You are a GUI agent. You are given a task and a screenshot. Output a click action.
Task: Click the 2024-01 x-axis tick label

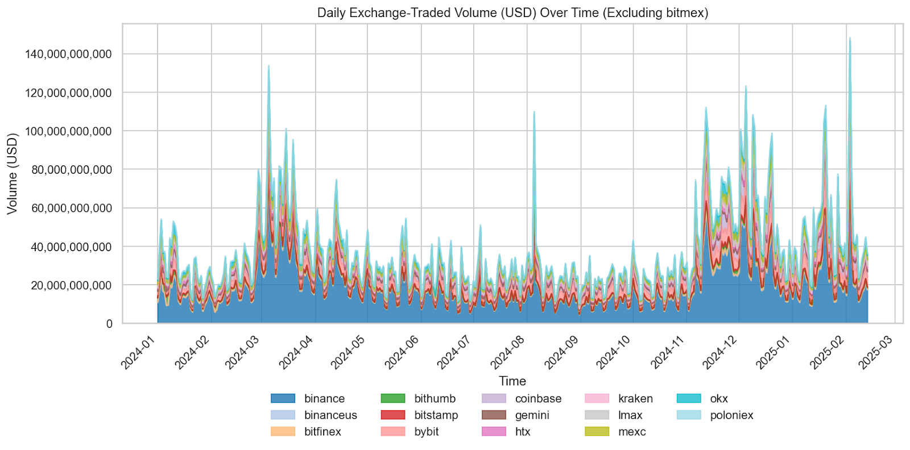(138, 352)
